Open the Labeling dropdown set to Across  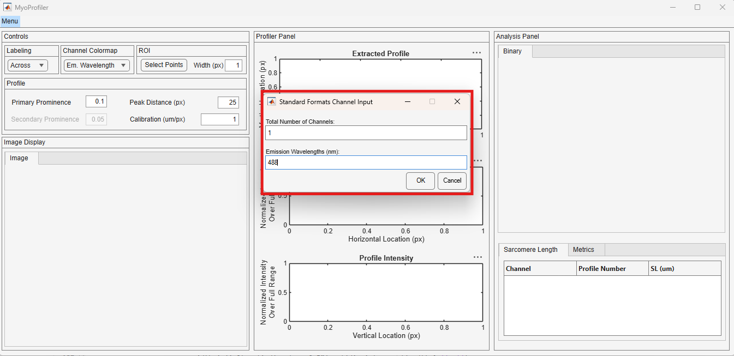coord(28,65)
